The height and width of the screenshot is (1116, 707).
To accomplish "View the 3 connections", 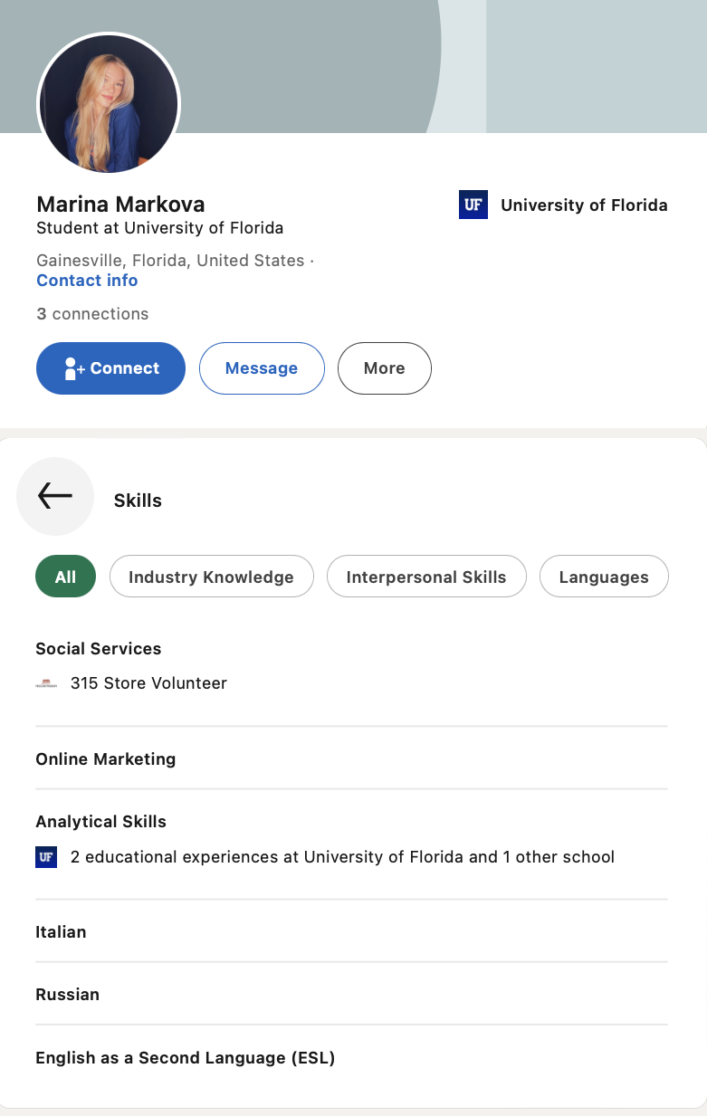I will (x=92, y=314).
